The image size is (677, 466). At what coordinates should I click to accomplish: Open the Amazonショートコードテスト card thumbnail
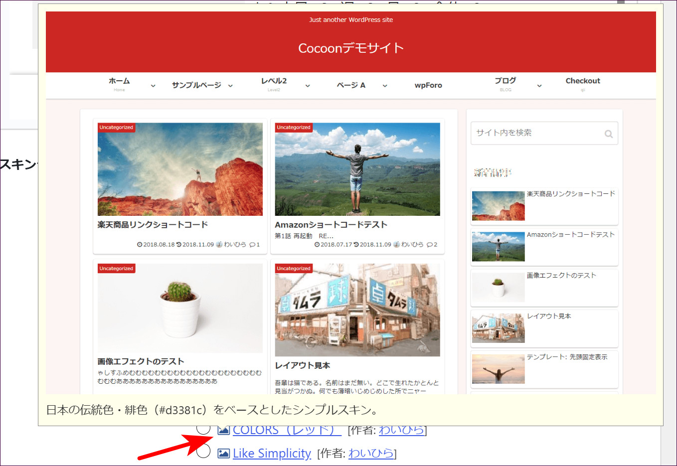(x=357, y=169)
